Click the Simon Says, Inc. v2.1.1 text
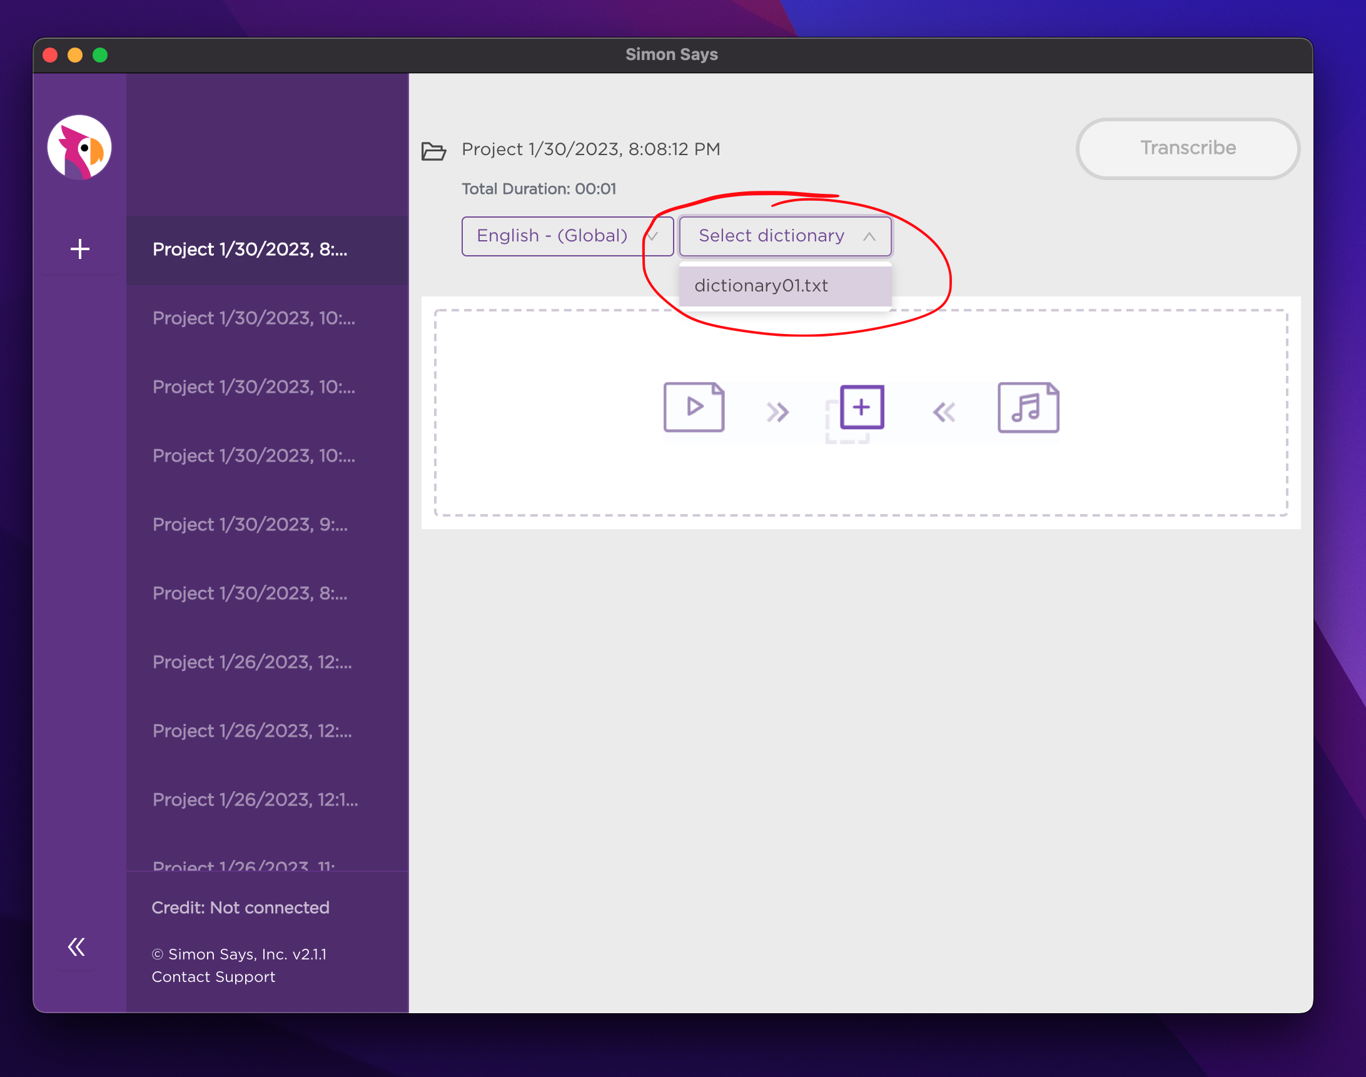This screenshot has width=1366, height=1077. 239,954
